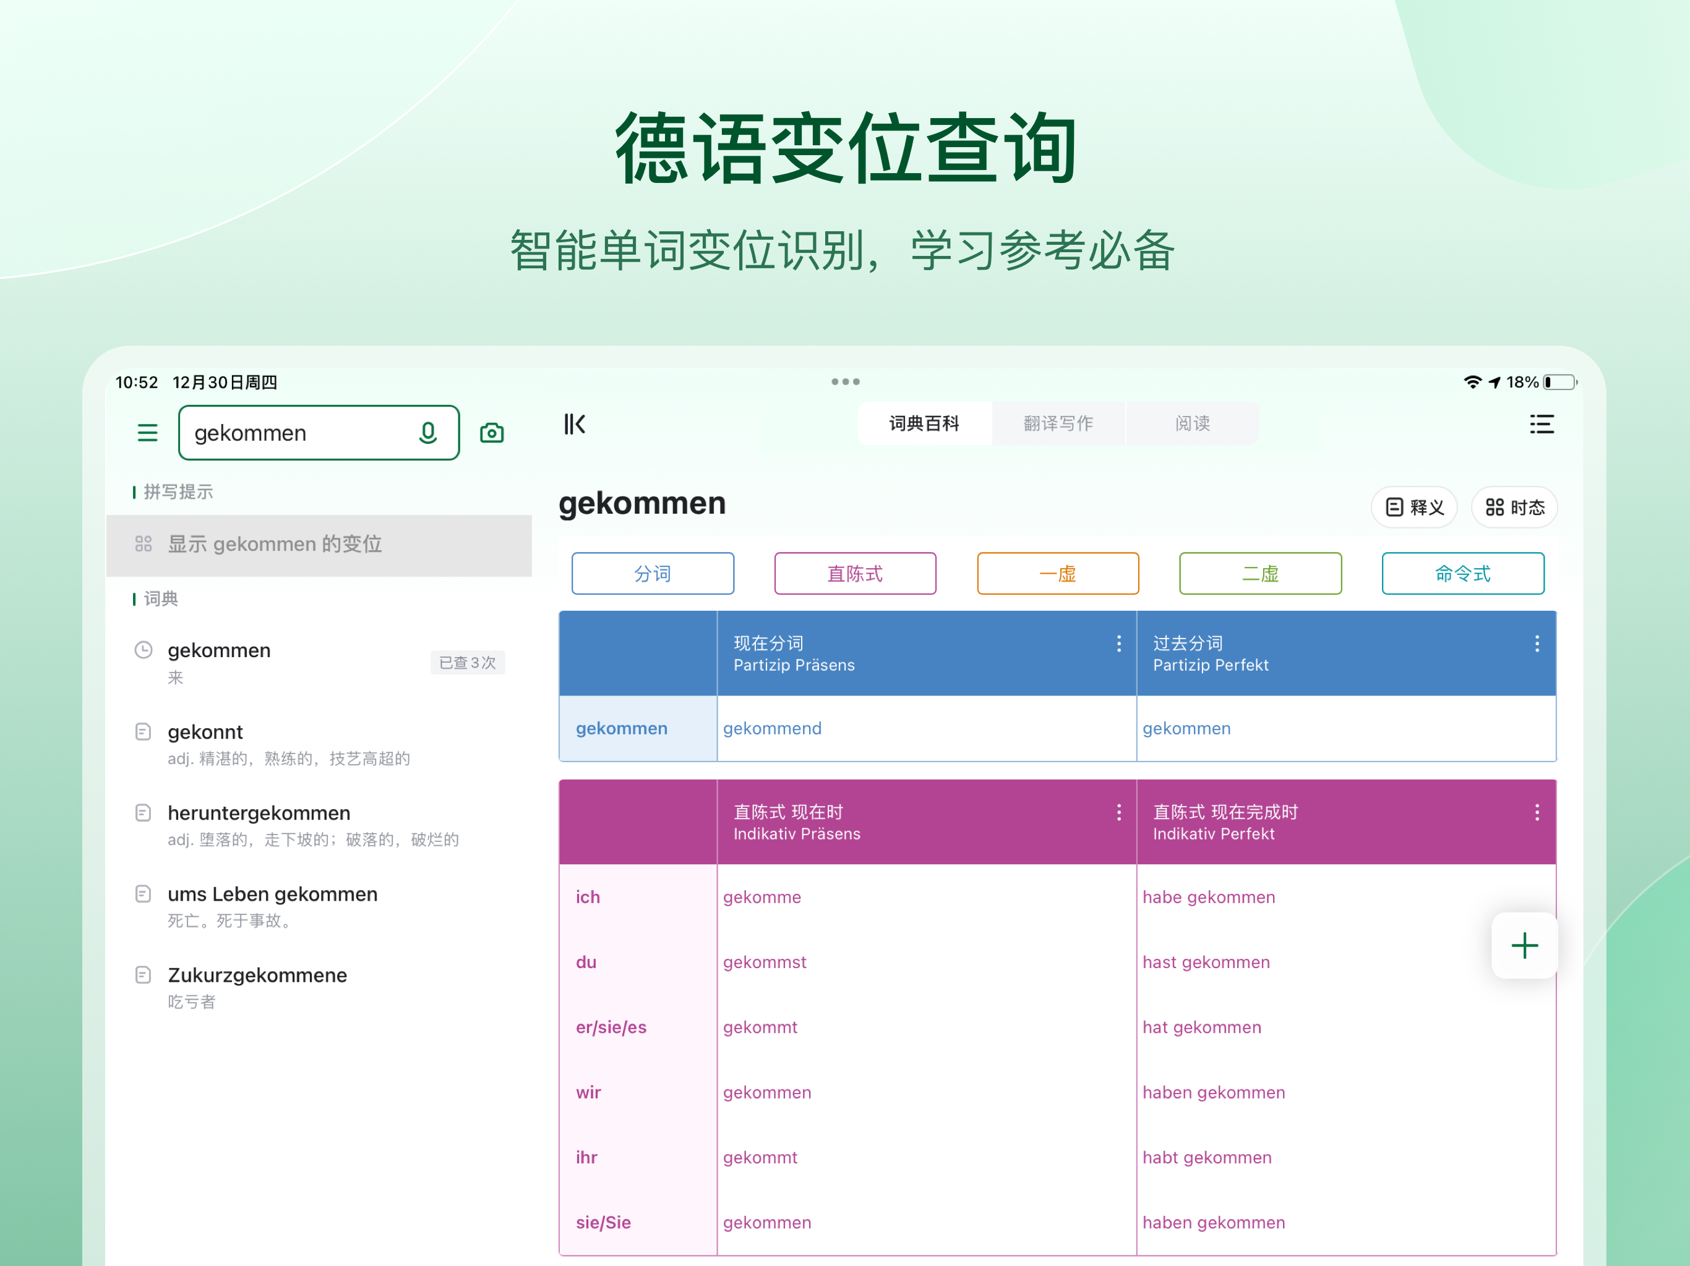Click the entry icon beside ums Leben gekommen

click(x=143, y=893)
